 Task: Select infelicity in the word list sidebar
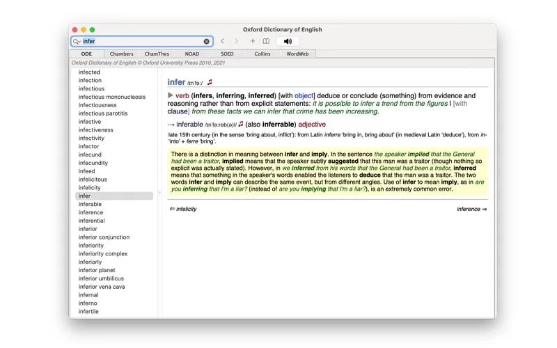(90, 187)
